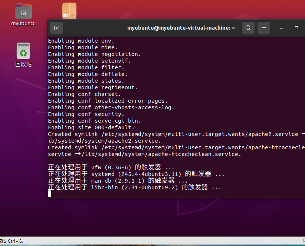Image resolution: width=305 pixels, height=246 pixels.
Task: Minimize the terminal window
Action: coord(282,28)
